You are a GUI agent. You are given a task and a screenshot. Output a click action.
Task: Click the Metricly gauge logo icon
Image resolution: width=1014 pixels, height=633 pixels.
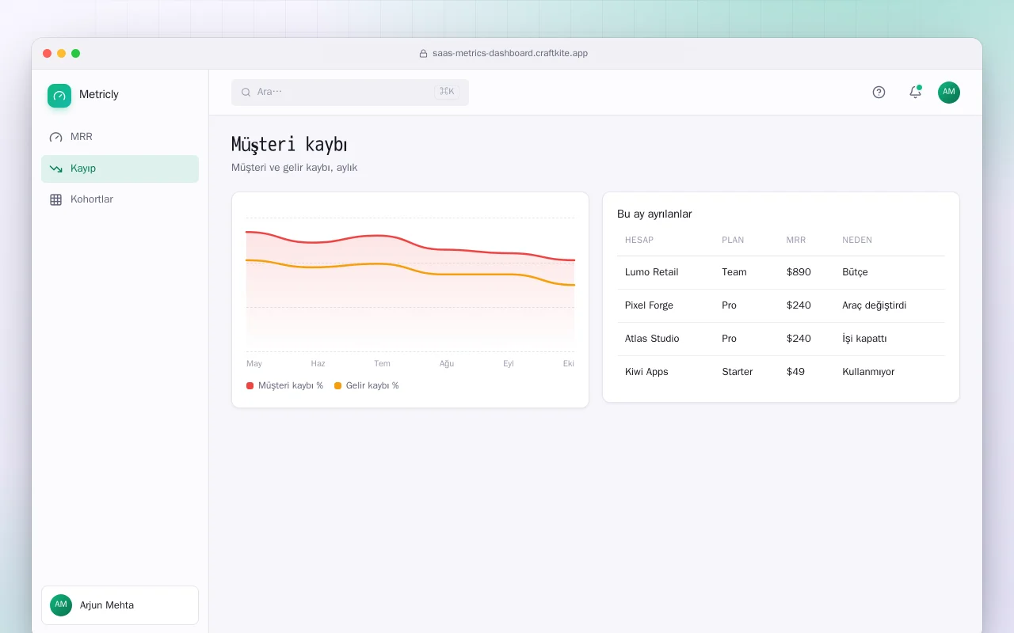pos(59,96)
